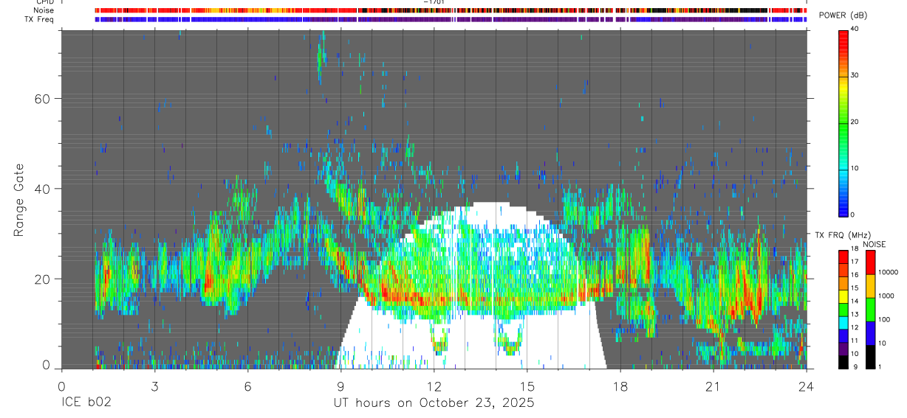Click the 'Range Gate' y-axis label
This screenshot has height=418, width=907.
click(x=21, y=200)
